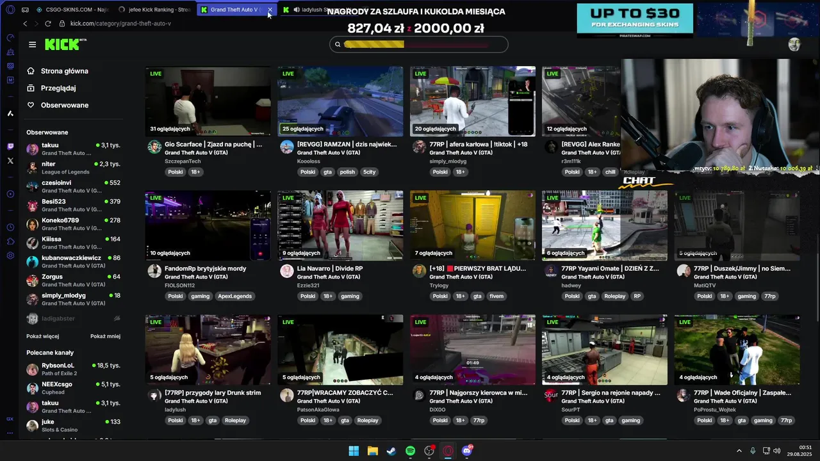This screenshot has height=461, width=820.
Task: Click the search magnifier icon
Action: pyautogui.click(x=338, y=44)
